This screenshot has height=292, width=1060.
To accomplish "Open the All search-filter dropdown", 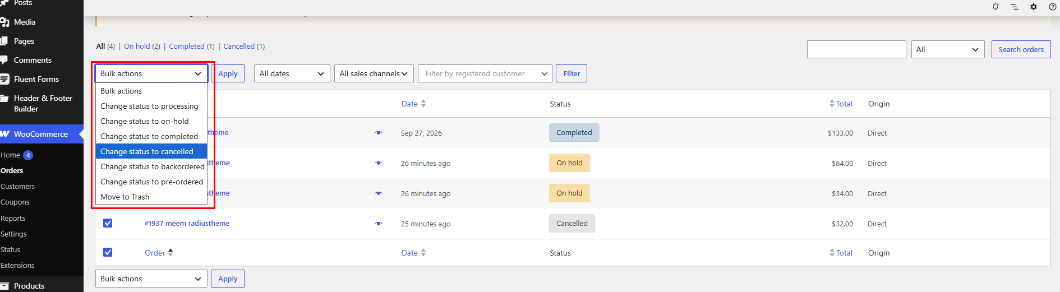I will point(948,49).
